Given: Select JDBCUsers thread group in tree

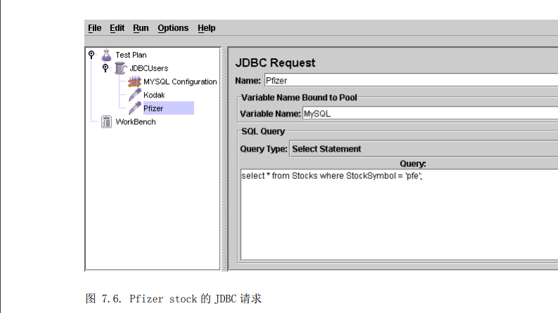Looking at the screenshot, I should click(149, 68).
